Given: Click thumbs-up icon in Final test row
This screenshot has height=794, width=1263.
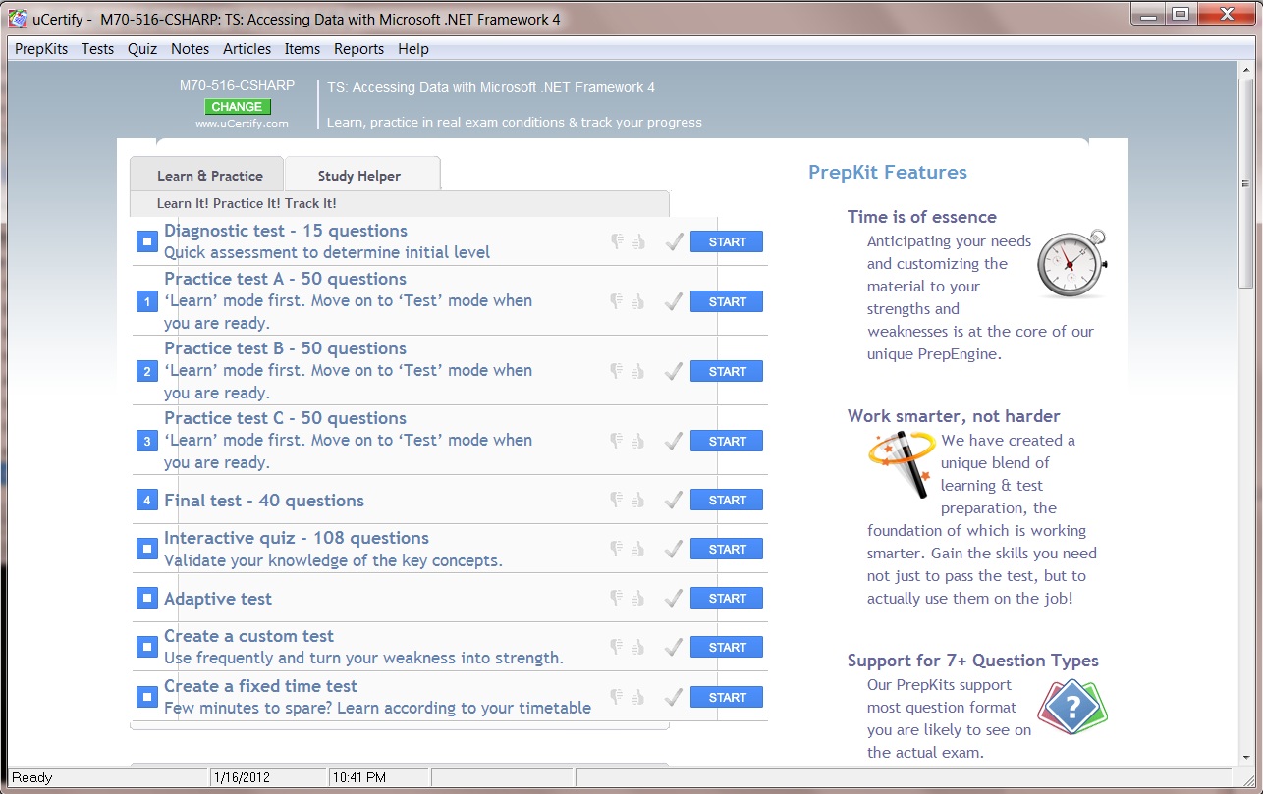Looking at the screenshot, I should [638, 500].
